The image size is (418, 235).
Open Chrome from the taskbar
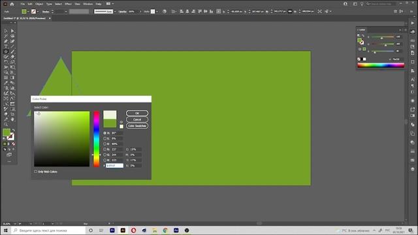pos(165,230)
